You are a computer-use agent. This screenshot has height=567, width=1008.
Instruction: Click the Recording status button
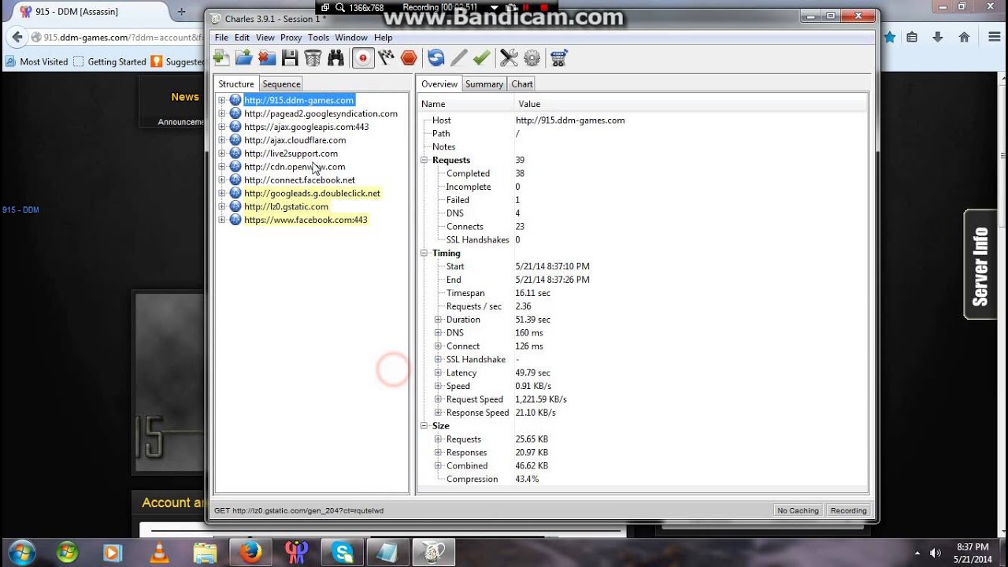coord(848,510)
